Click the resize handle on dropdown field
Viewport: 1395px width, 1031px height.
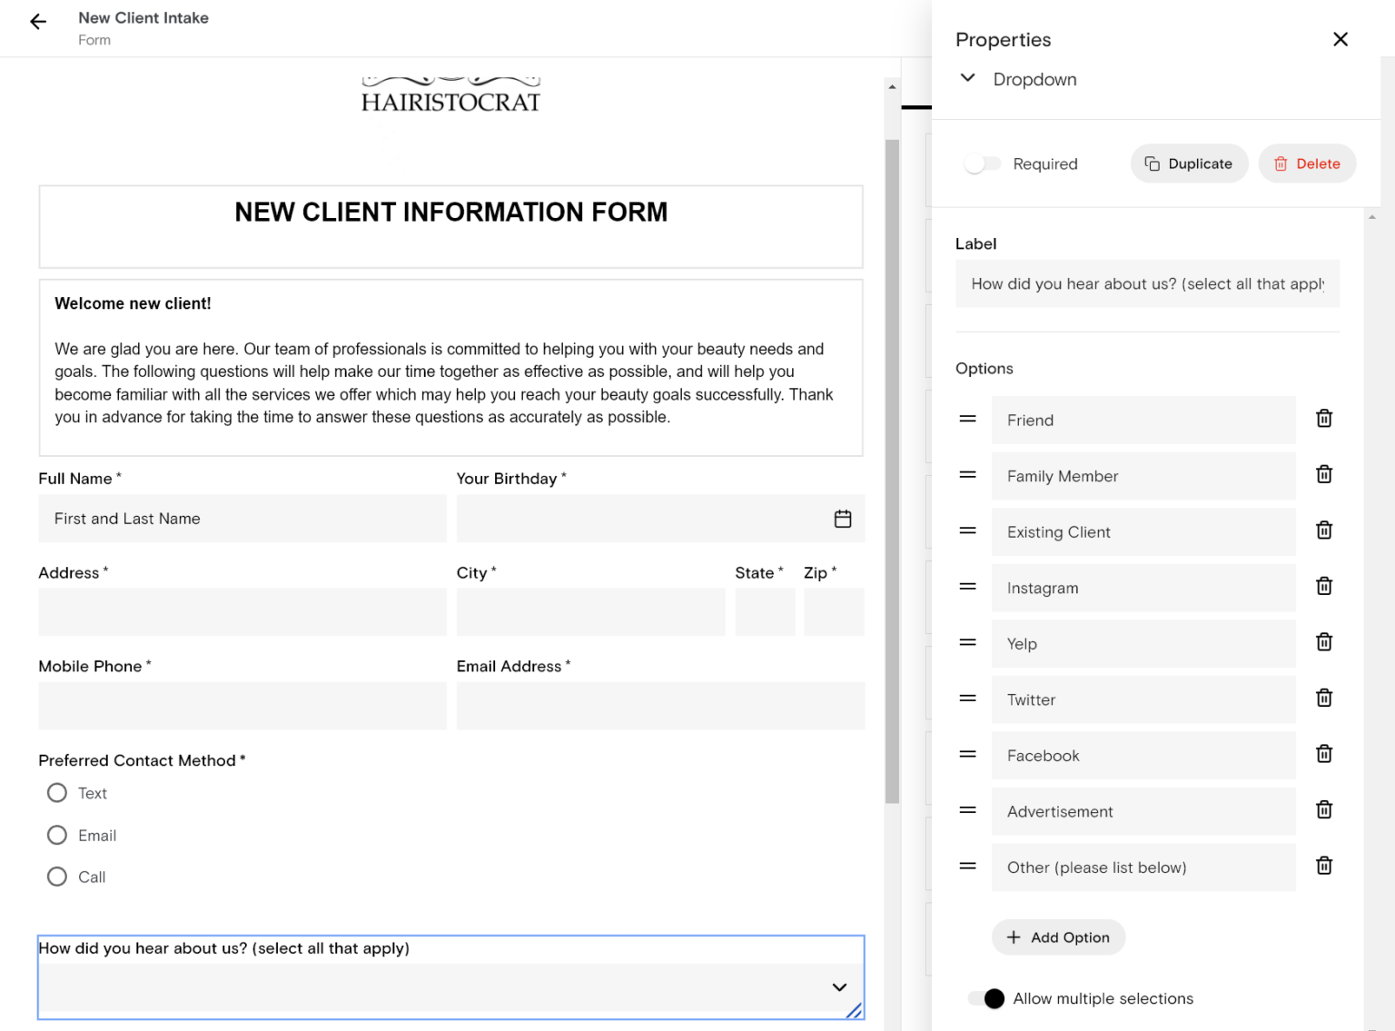pyautogui.click(x=854, y=1010)
